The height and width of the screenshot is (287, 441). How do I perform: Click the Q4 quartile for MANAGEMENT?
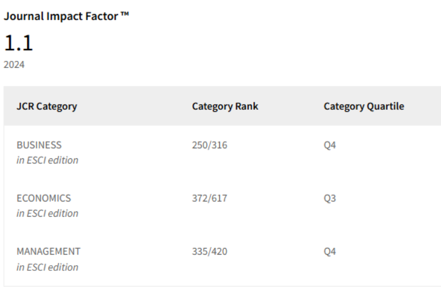[330, 251]
